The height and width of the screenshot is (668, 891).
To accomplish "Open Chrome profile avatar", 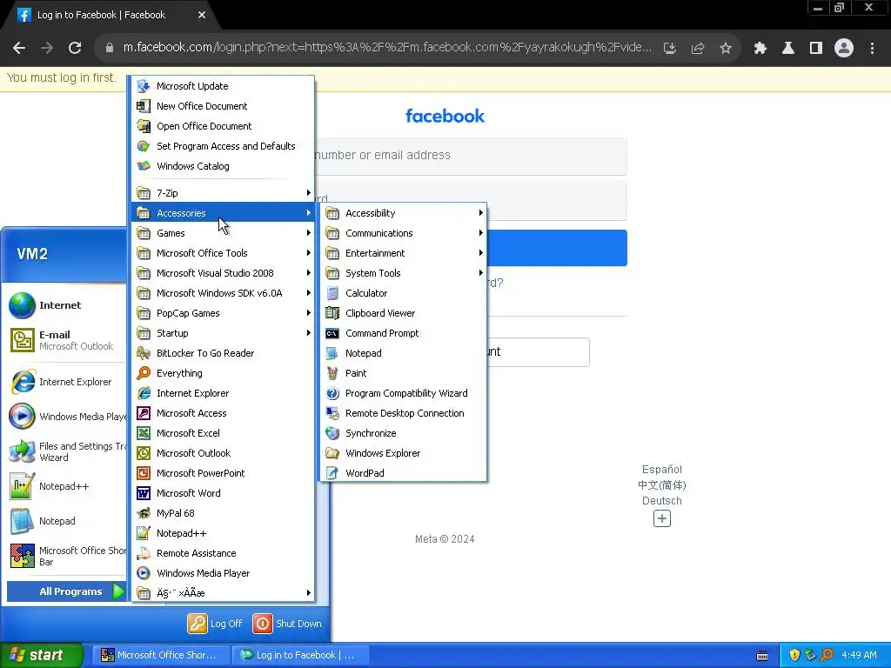I will (844, 48).
